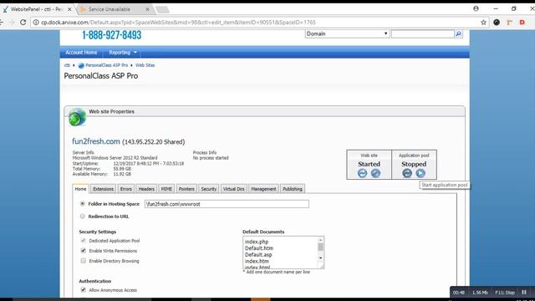Follow the PersonalClass ASP Pro breadcrumb link

(106, 65)
